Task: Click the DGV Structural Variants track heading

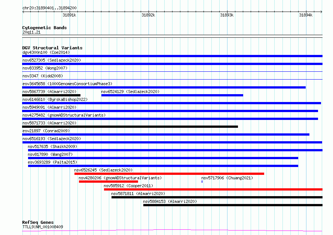Action: point(52,48)
